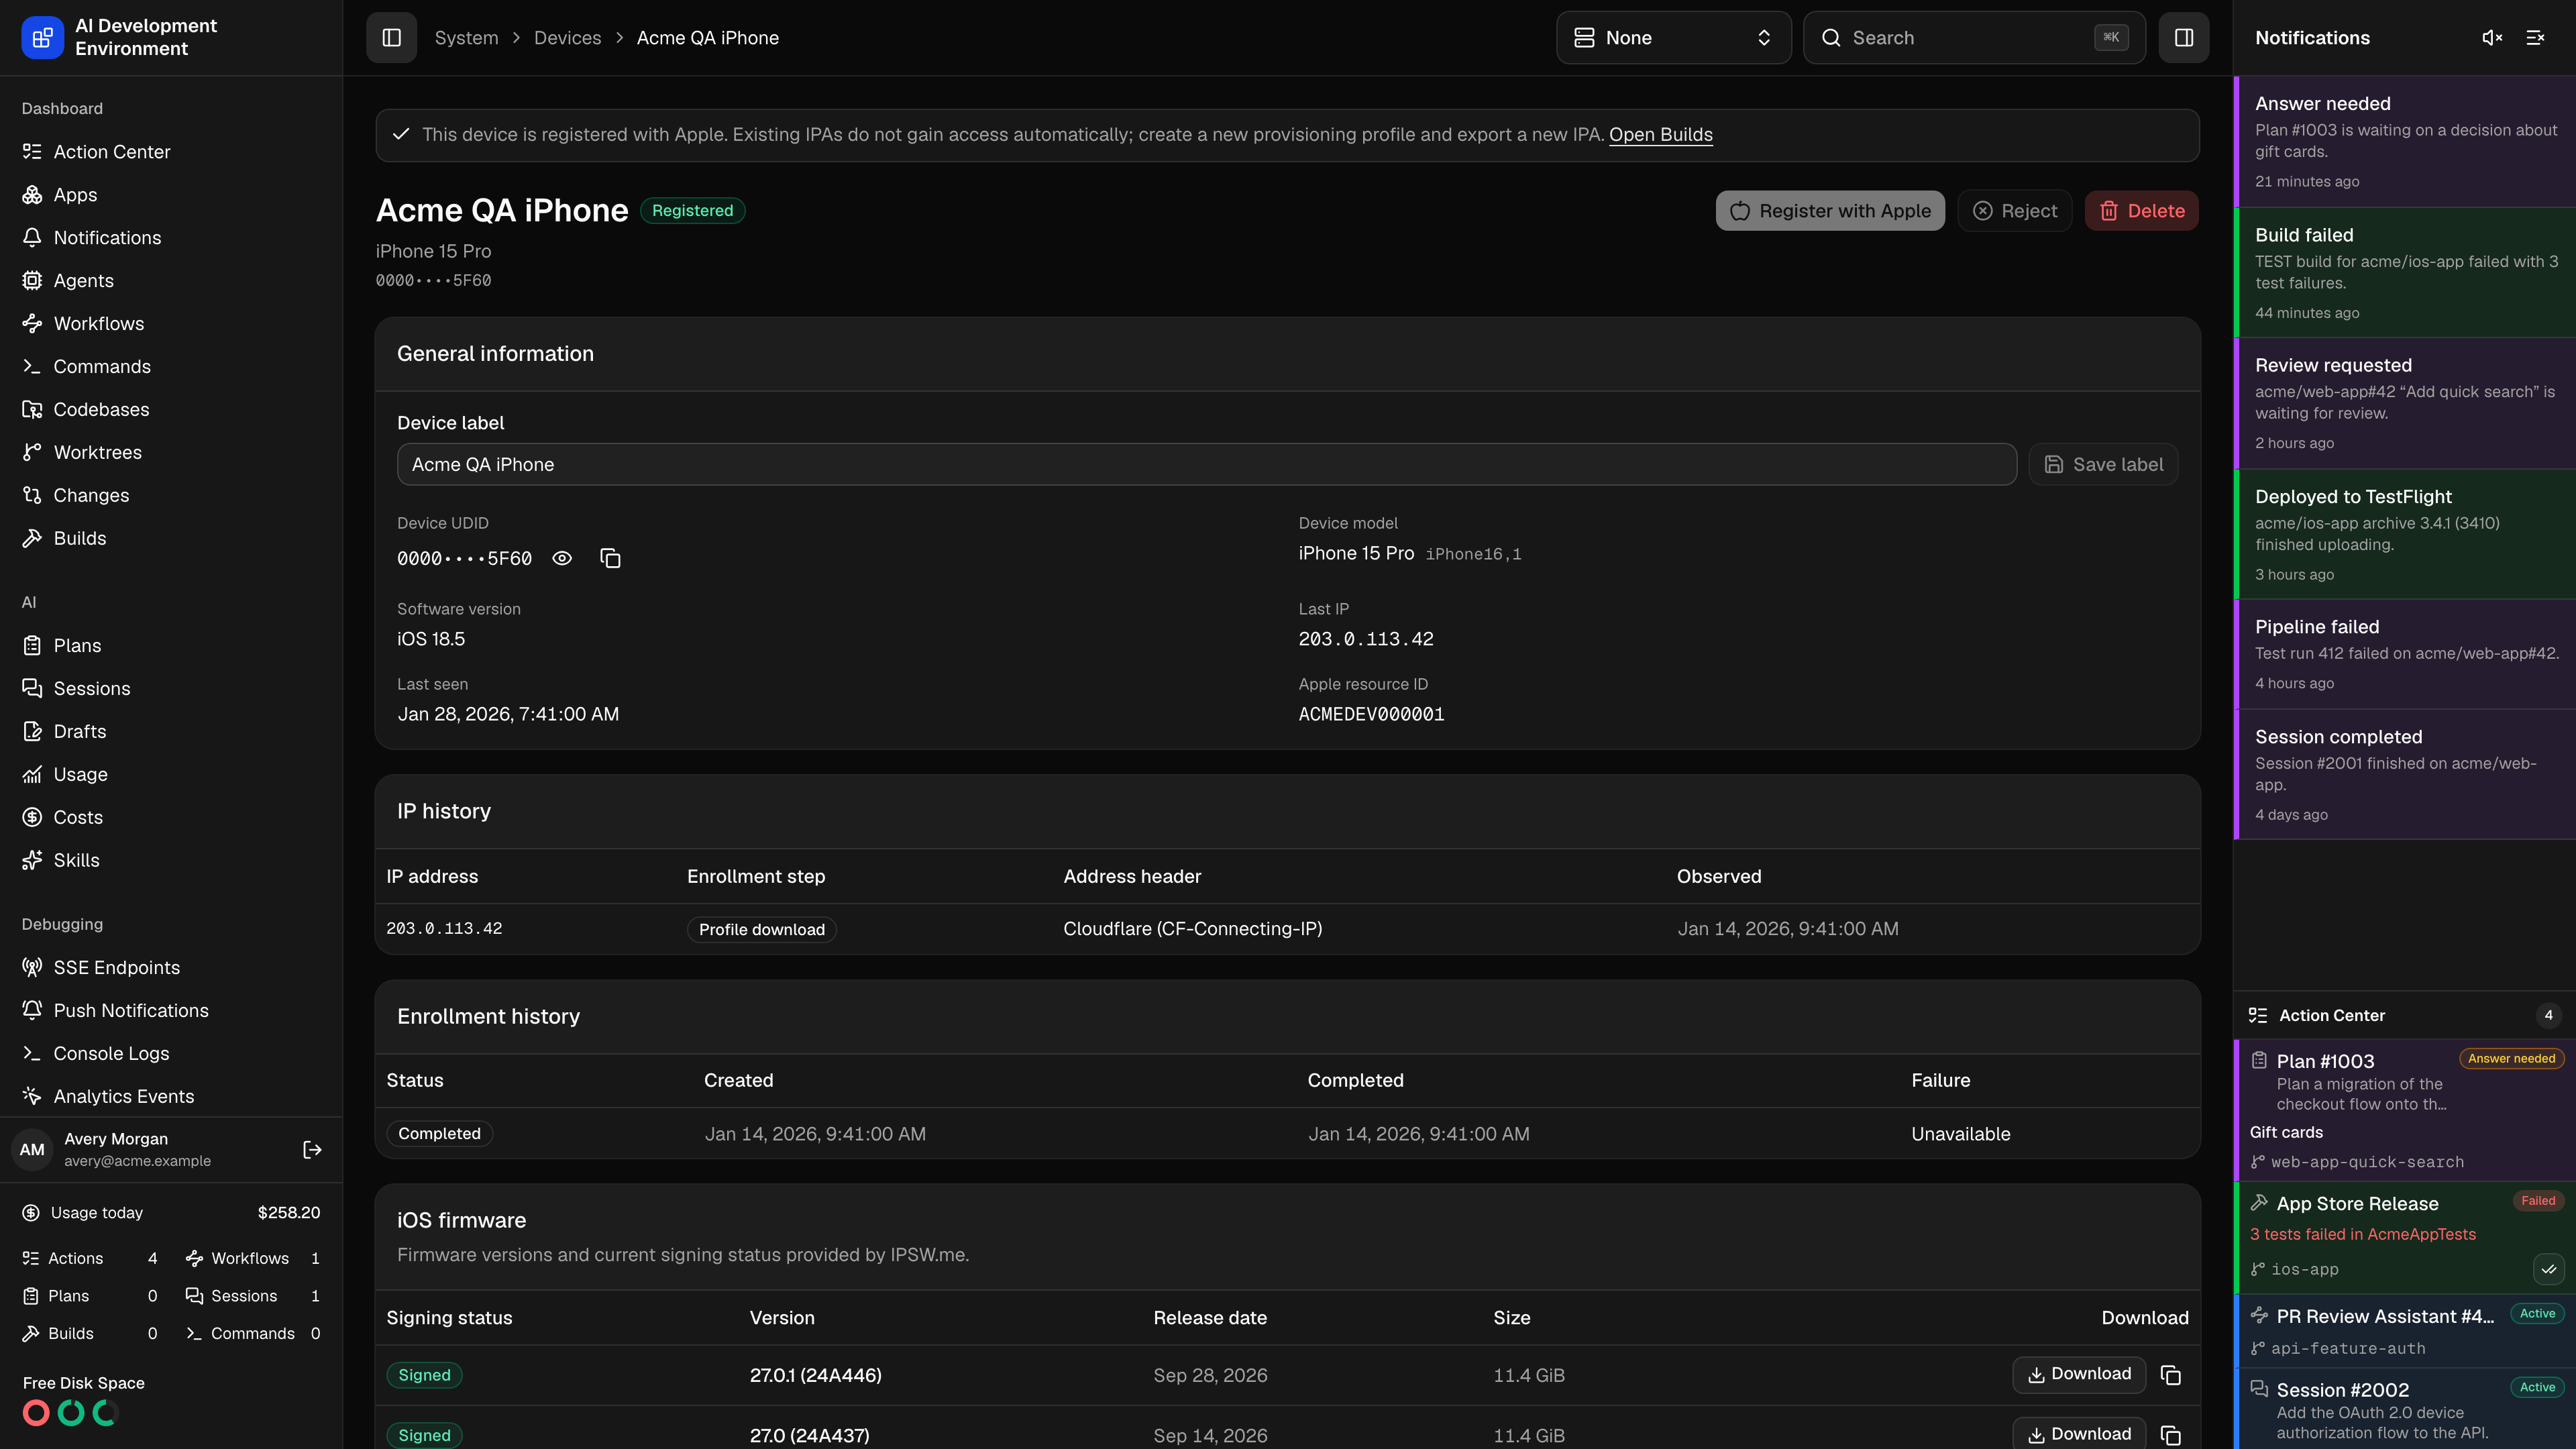Toggle the left sidebar panel icon
The image size is (2576, 1449).
tap(391, 37)
